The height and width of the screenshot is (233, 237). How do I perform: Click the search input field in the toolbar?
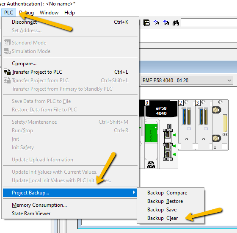point(209,23)
